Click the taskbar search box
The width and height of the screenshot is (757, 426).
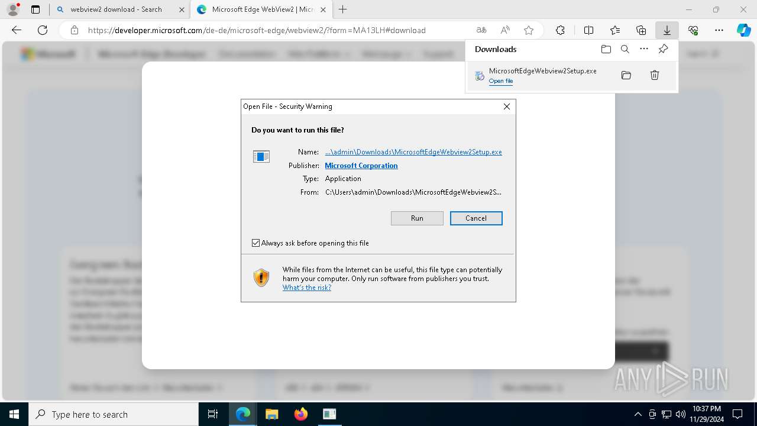pyautogui.click(x=114, y=414)
